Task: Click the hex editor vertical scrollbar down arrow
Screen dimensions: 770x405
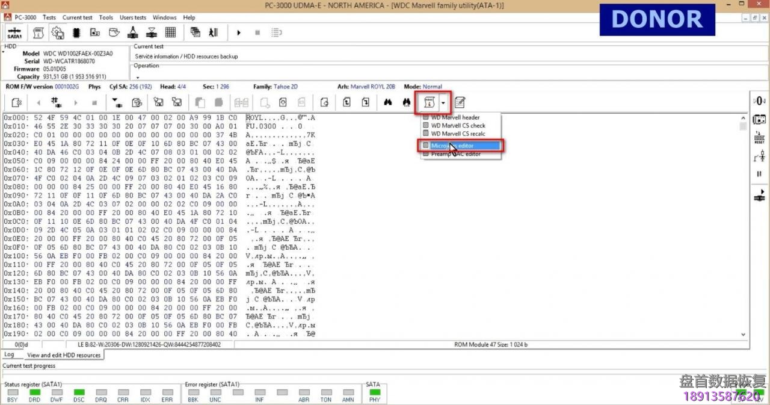Action: (744, 335)
